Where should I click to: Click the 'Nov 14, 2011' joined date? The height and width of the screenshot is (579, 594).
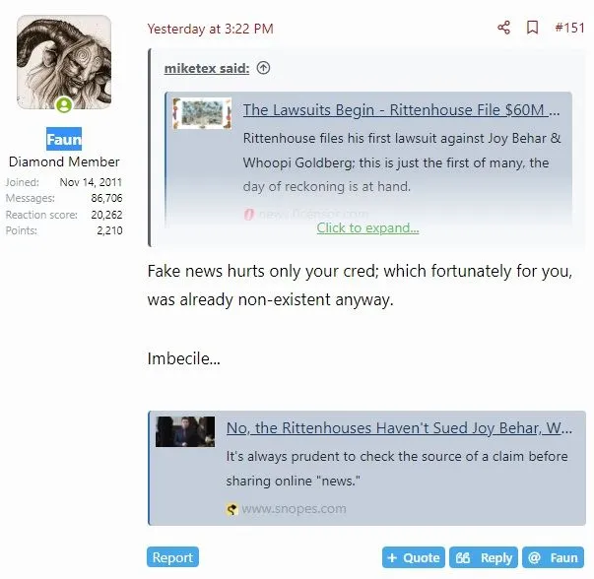pos(91,182)
